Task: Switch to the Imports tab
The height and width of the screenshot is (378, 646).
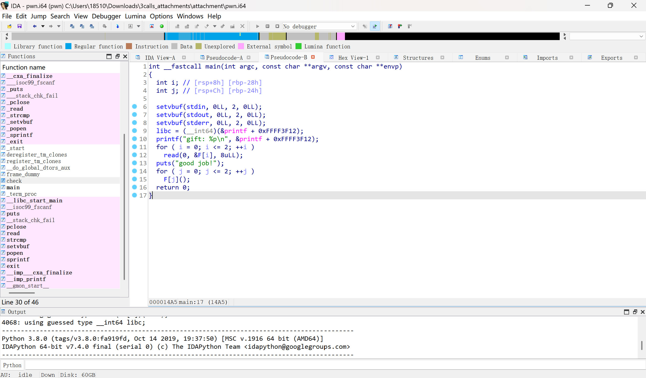Action: [547, 58]
